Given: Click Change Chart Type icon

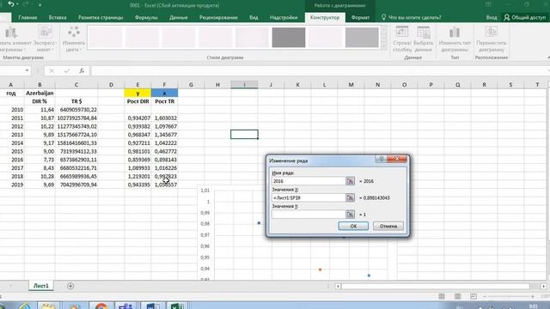Looking at the screenshot, I should [x=455, y=33].
